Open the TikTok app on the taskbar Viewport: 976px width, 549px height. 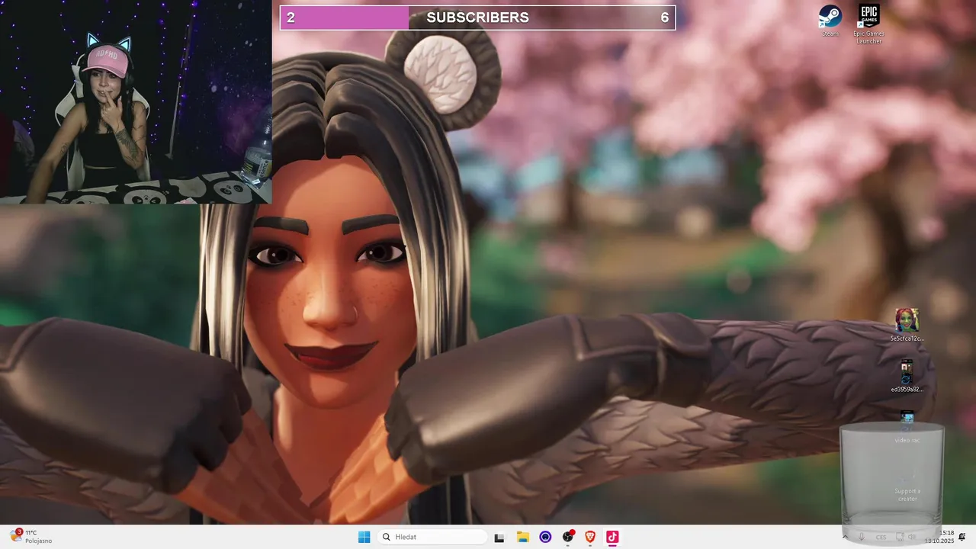coord(612,537)
